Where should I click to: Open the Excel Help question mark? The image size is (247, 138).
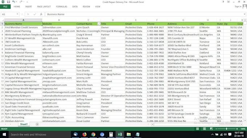[x=223, y=2]
